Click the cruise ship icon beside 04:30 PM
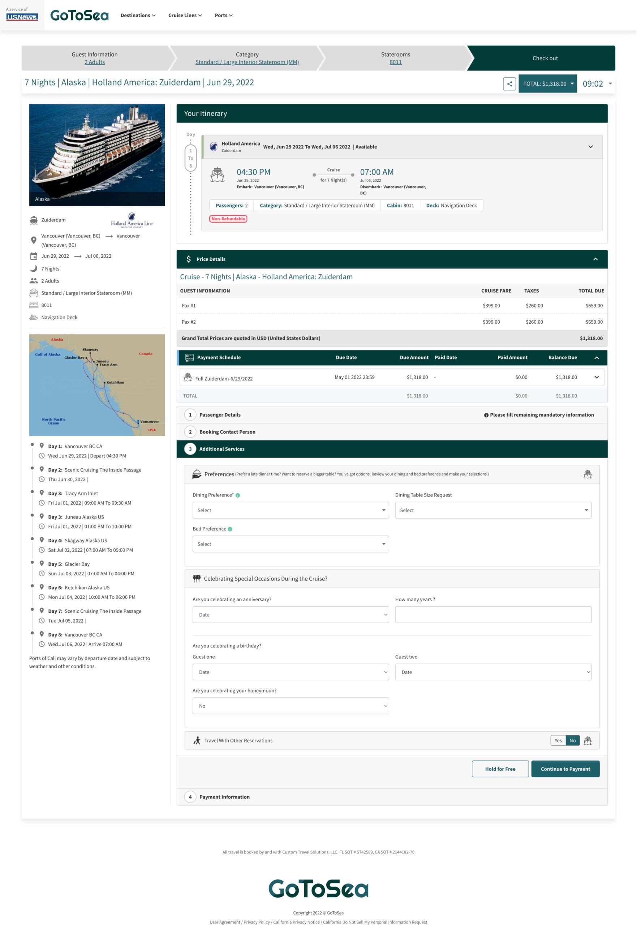Screen dimensions: 637x925 [217, 175]
